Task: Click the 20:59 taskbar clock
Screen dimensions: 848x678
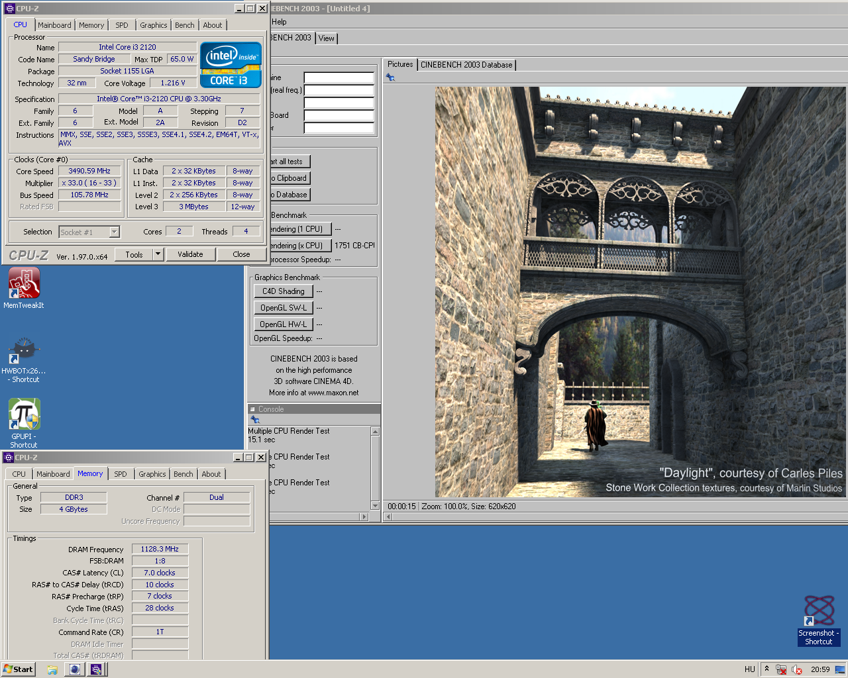Action: tap(820, 669)
